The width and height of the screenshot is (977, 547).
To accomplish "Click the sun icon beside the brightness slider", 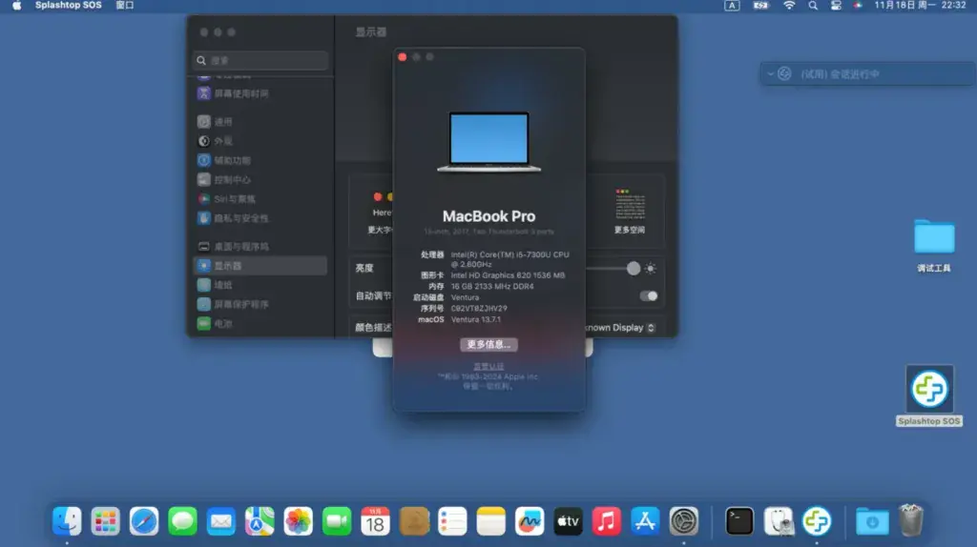I will 651,268.
